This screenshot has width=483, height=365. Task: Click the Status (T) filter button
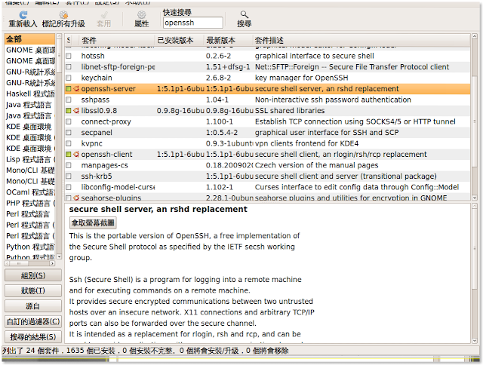(x=33, y=291)
